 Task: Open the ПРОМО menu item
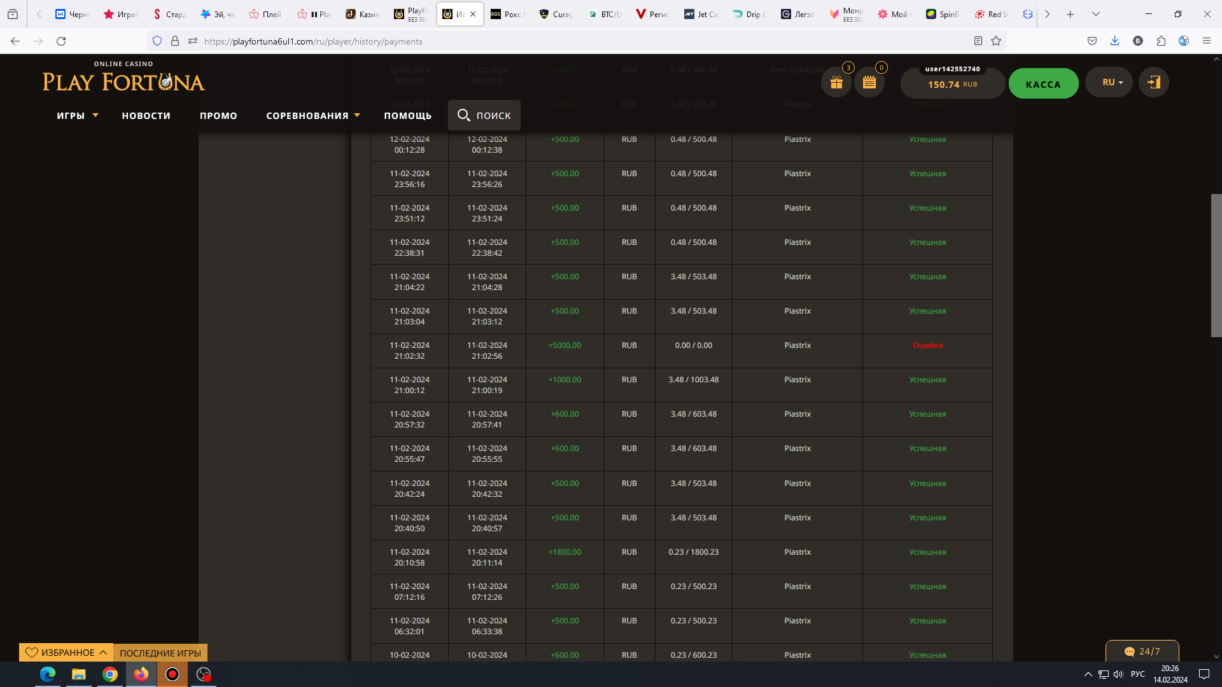click(x=218, y=116)
